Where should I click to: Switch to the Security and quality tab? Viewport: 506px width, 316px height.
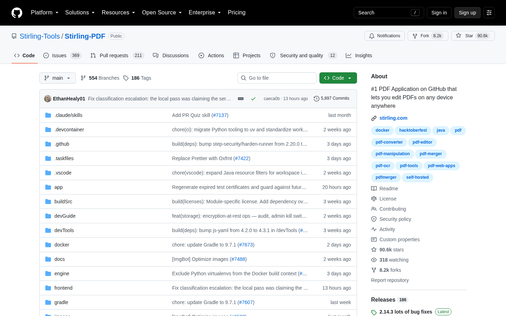click(304, 55)
